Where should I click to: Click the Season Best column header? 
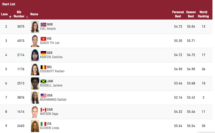(x=191, y=14)
